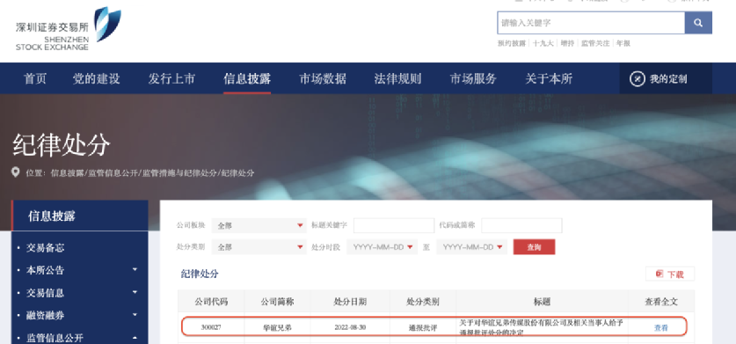Click the 十九大 hot keyword link
The image size is (736, 344).
pyautogui.click(x=543, y=43)
